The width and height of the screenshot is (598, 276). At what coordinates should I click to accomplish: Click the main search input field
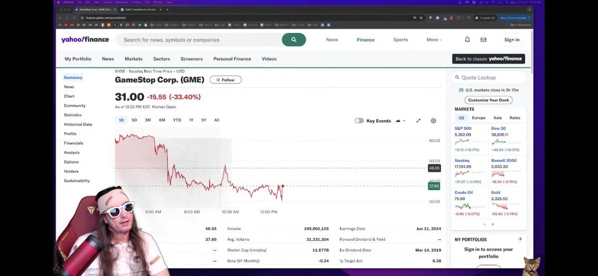coord(199,40)
